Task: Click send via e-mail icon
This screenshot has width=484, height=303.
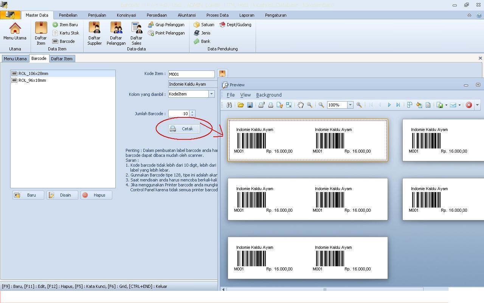Action: click(x=453, y=105)
